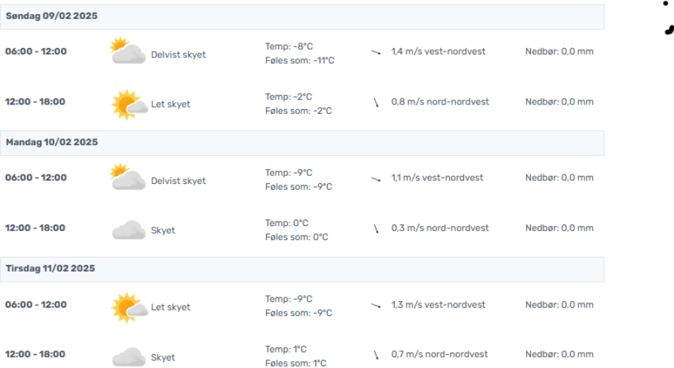
Task: Click the Let skyet sun icon on Tirsdag morning
Action: 129,308
